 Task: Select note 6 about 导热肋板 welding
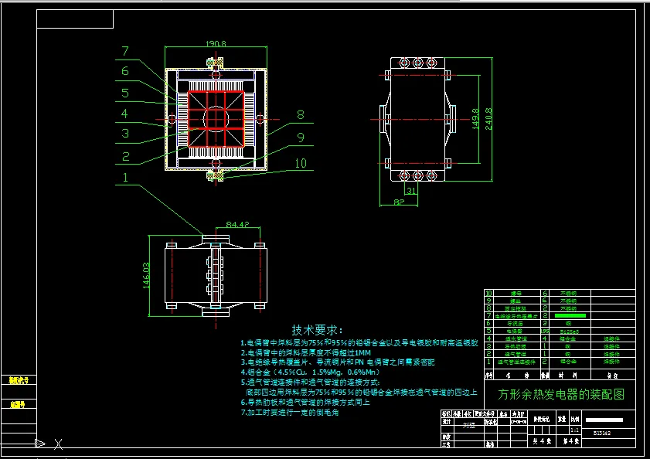pyautogui.click(x=305, y=402)
